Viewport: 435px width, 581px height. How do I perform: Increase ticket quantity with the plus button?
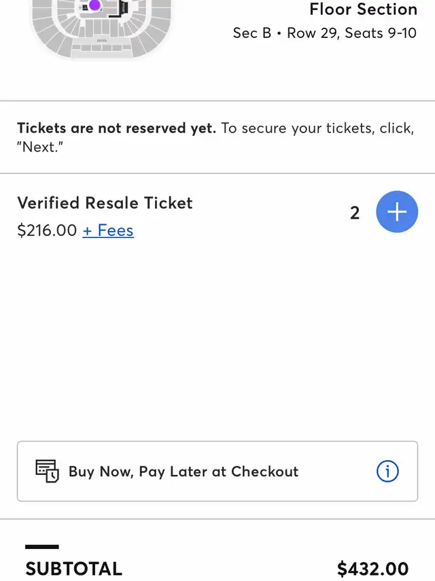pyautogui.click(x=397, y=211)
